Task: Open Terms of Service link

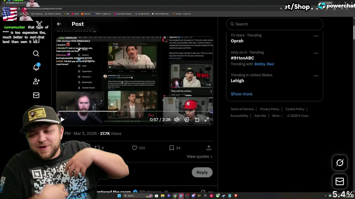Action: [x=242, y=109]
